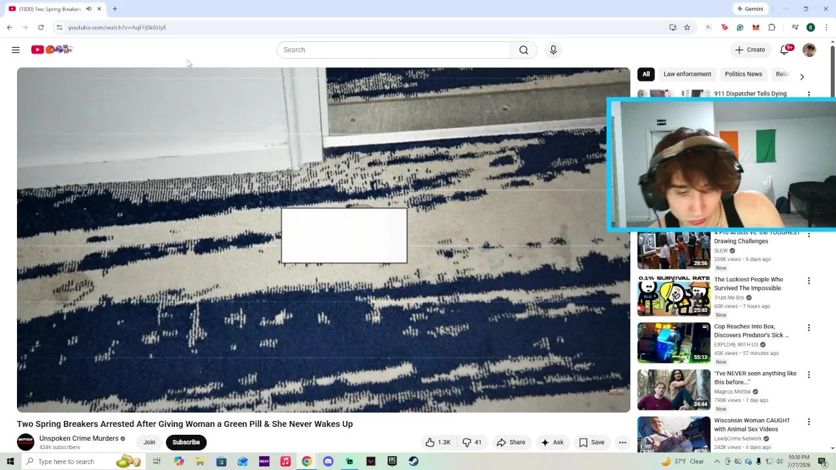Open Epic Games Launcher on taskbar
The image size is (836, 470).
[x=392, y=462]
